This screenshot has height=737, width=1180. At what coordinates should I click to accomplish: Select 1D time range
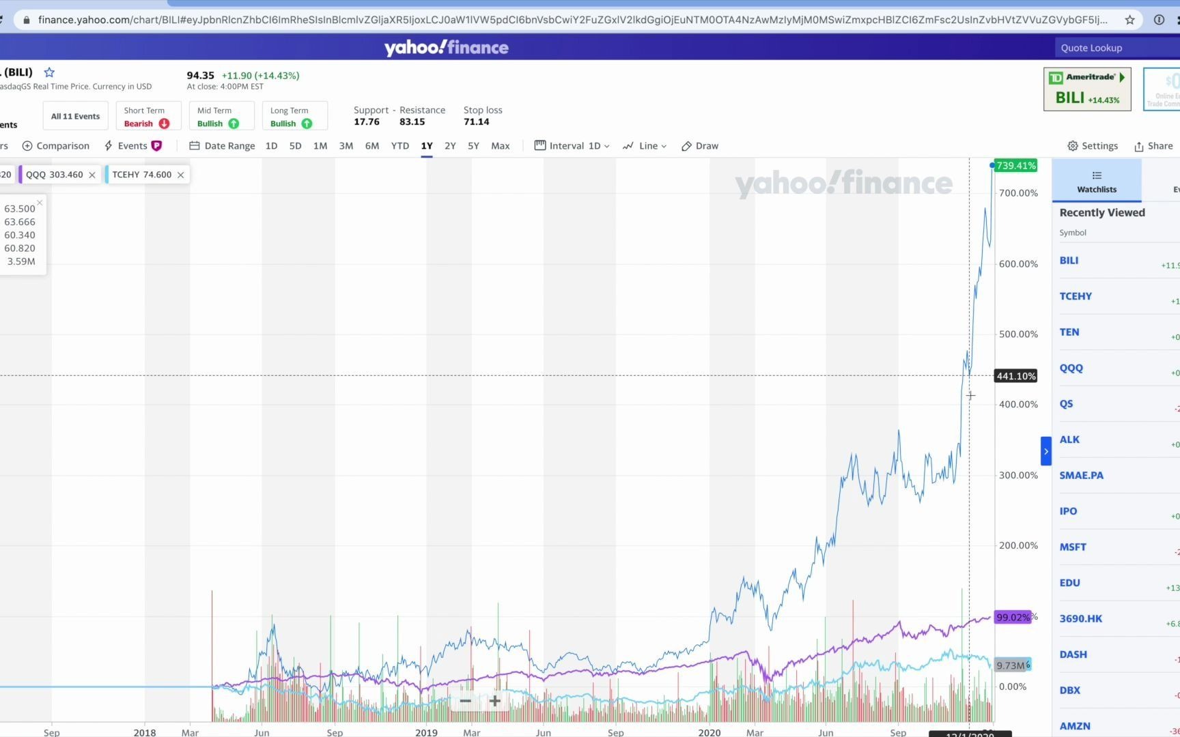[271, 146]
